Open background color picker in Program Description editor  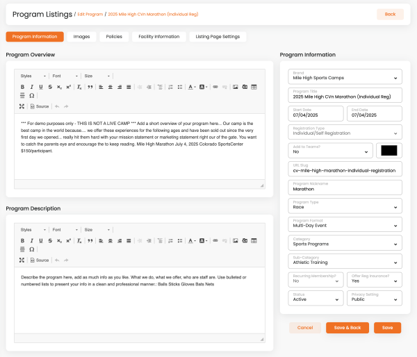(x=203, y=240)
